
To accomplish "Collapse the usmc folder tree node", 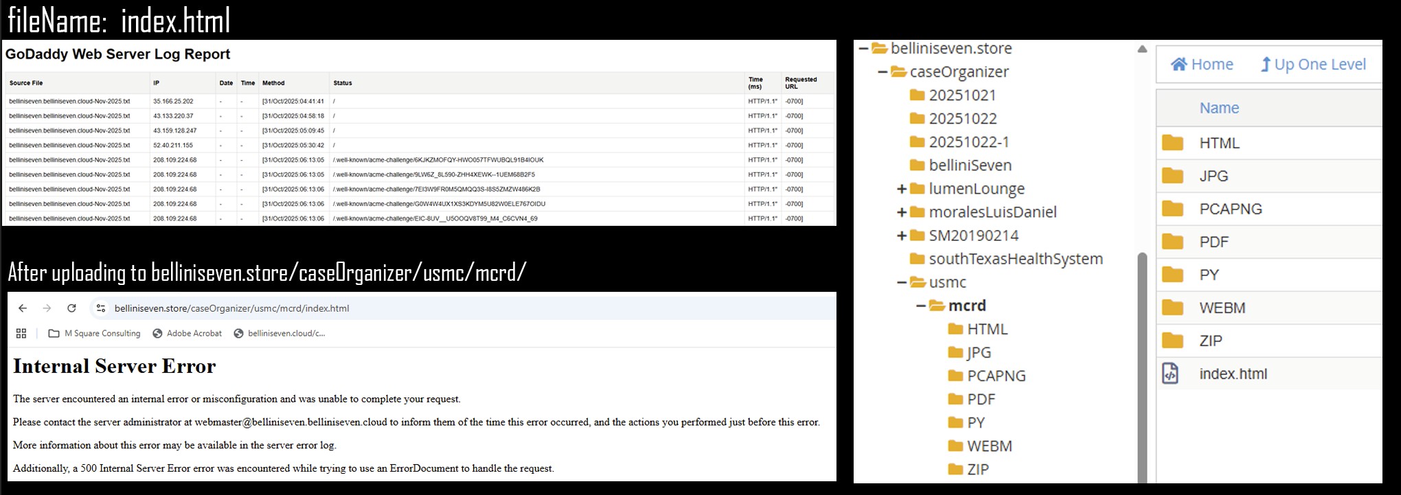I will 902,282.
